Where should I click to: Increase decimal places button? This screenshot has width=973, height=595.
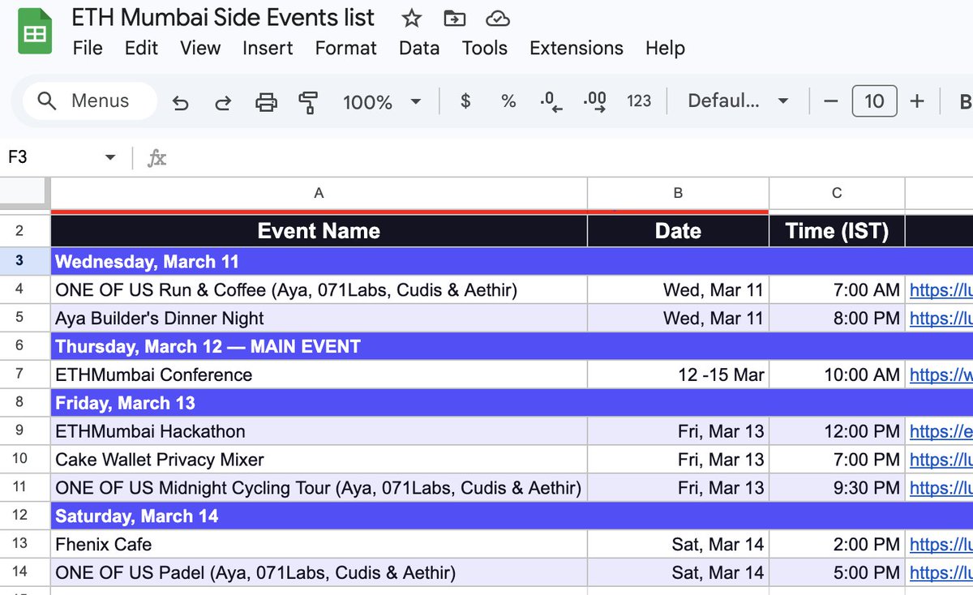[x=594, y=101]
